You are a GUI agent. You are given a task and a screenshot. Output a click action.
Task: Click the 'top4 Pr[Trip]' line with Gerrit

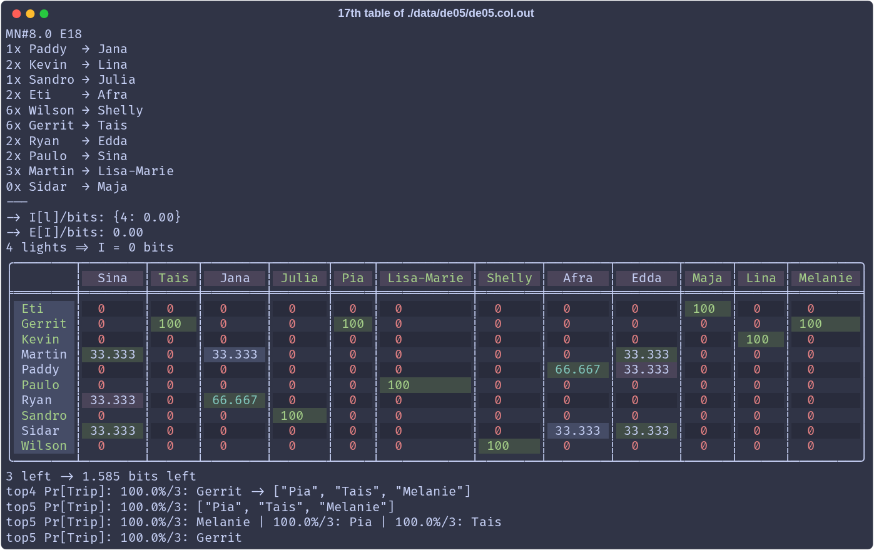[x=238, y=491]
